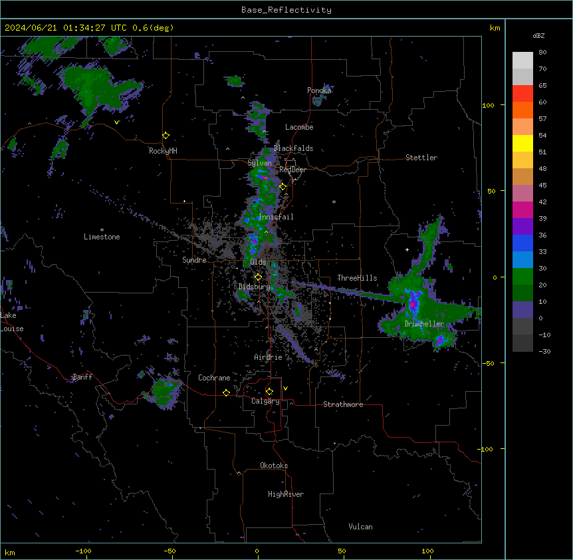Click the yellow v marker northwest of RockyMH

click(116, 122)
